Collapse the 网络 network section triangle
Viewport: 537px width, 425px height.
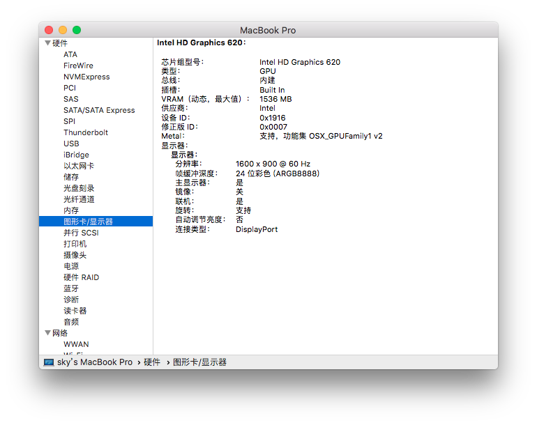[x=47, y=333]
